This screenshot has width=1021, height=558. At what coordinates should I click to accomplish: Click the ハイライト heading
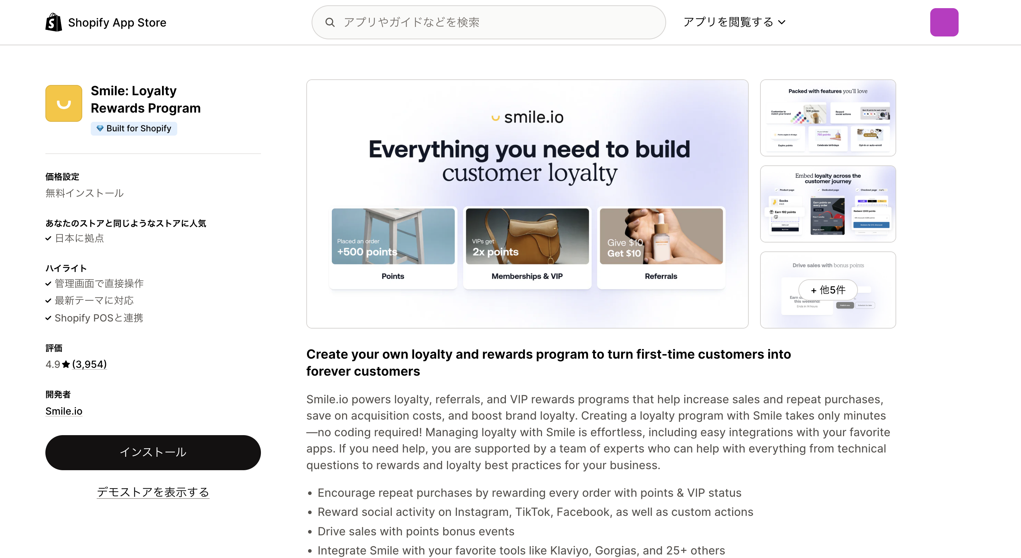tap(66, 268)
